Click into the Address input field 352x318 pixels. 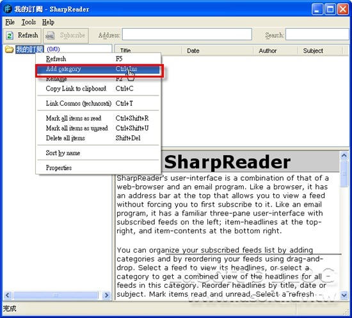187,35
